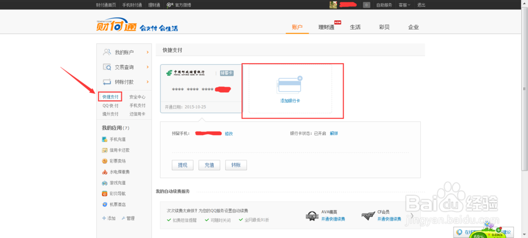Switch to the 彩贝 tab
528x238 pixels.
[384, 27]
